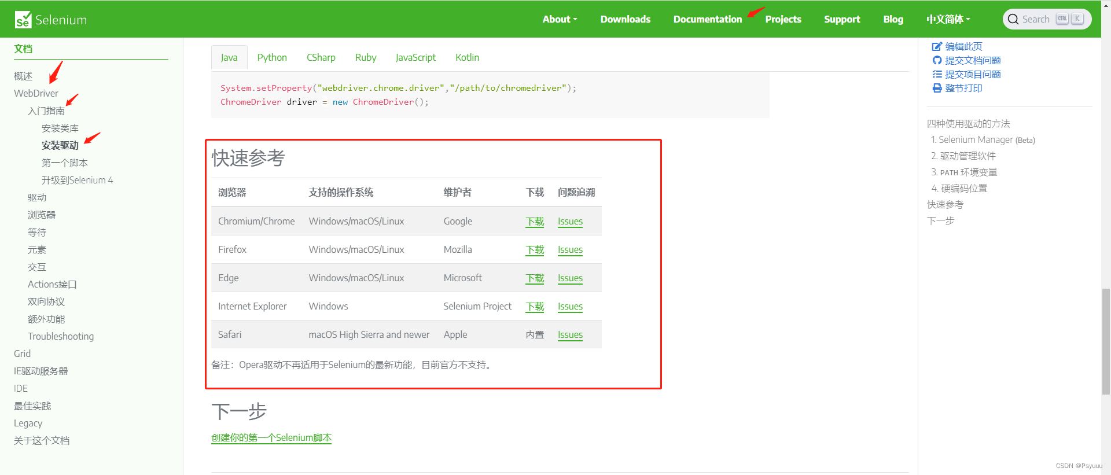The width and height of the screenshot is (1111, 475).
Task: Open 浏览器 in the sidebar
Action: click(42, 215)
